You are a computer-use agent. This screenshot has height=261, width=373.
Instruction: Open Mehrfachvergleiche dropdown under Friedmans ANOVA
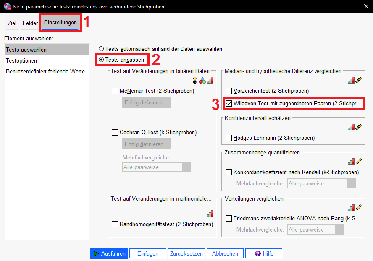[316, 230]
